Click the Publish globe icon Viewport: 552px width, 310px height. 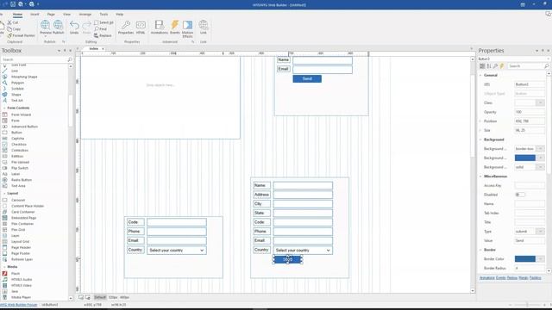tap(59, 25)
